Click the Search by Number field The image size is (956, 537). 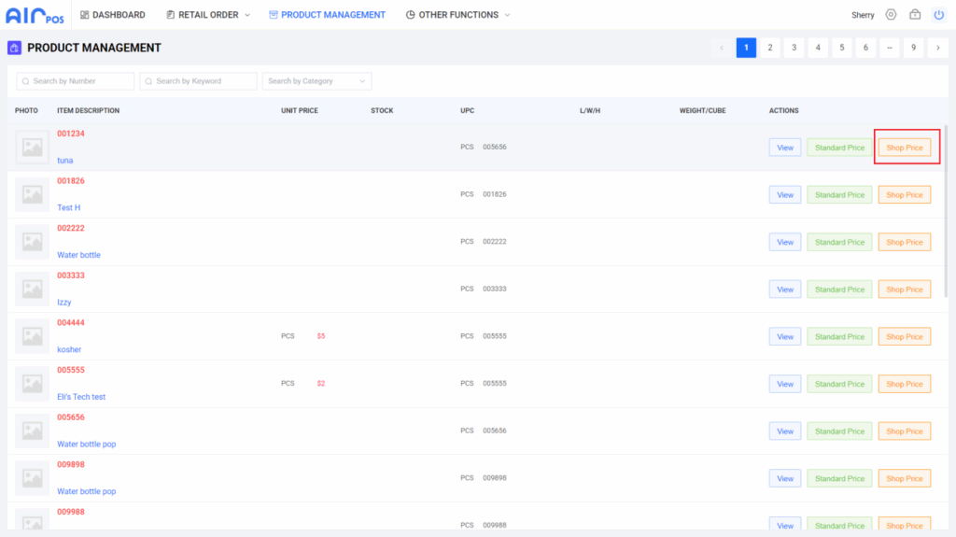point(76,81)
